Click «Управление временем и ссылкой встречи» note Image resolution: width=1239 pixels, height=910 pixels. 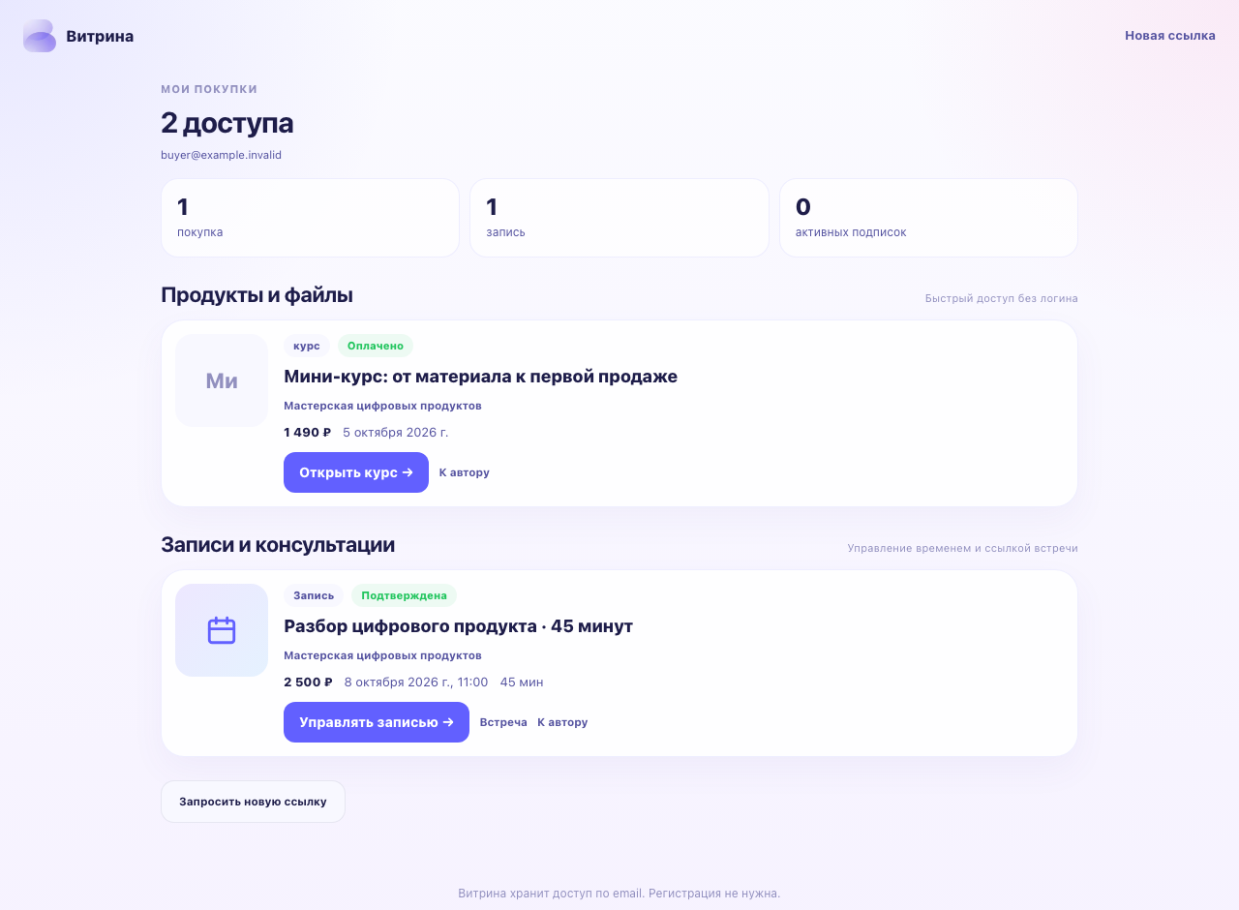click(x=962, y=548)
